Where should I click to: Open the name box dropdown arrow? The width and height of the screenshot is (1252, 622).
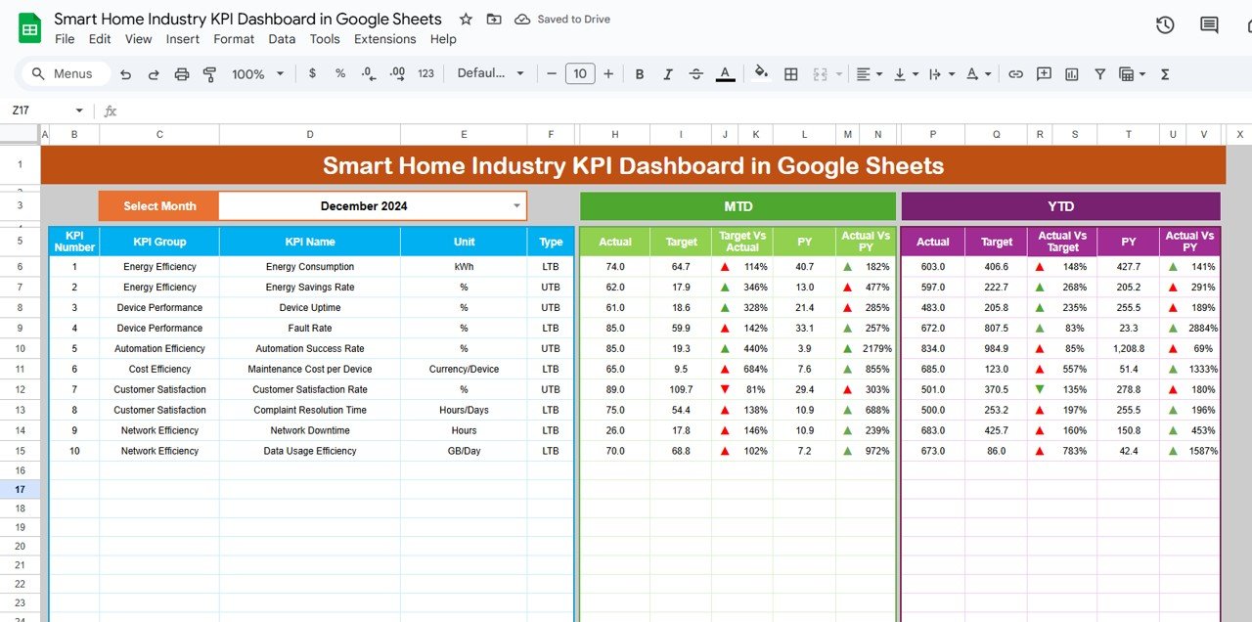[79, 111]
